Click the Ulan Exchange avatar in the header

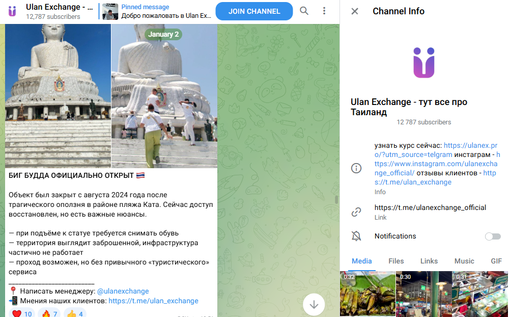[12, 11]
